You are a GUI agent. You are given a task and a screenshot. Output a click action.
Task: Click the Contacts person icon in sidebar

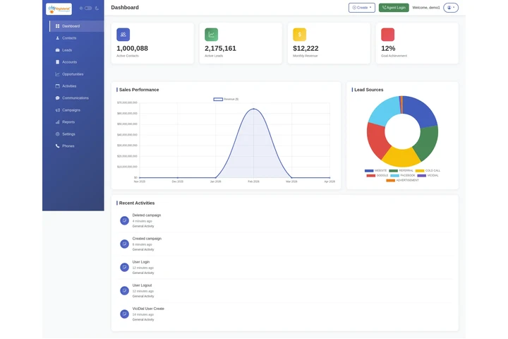57,38
